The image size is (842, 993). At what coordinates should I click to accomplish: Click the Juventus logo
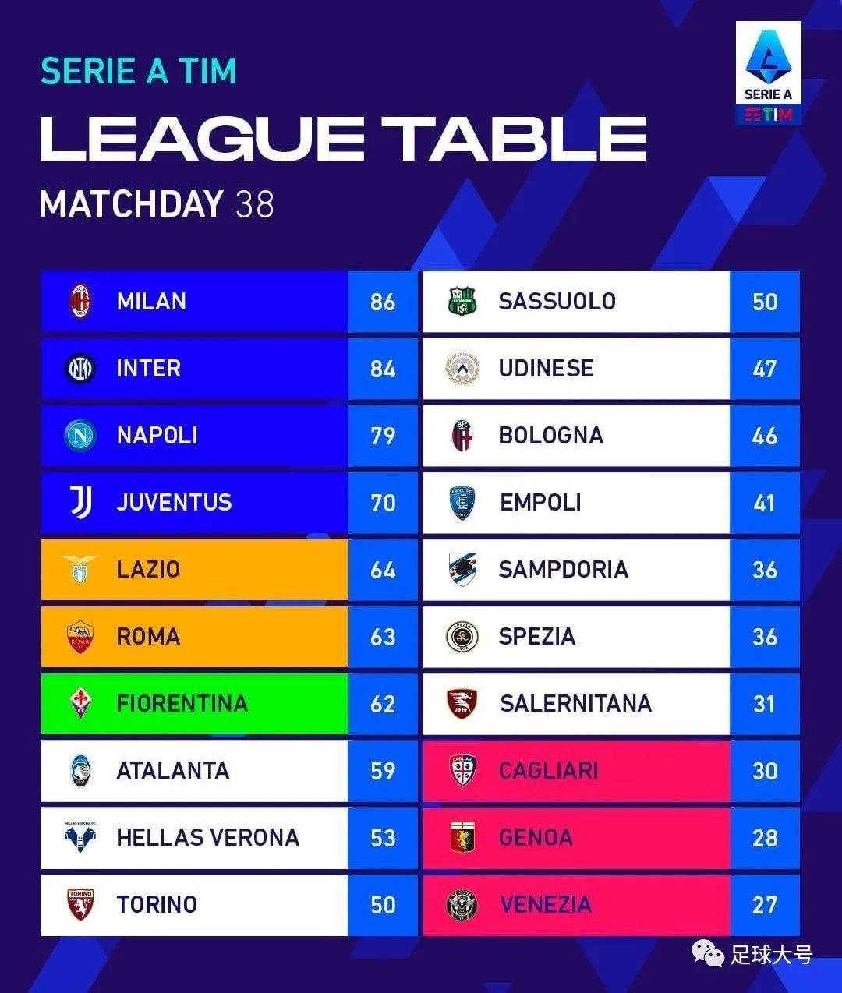81,503
